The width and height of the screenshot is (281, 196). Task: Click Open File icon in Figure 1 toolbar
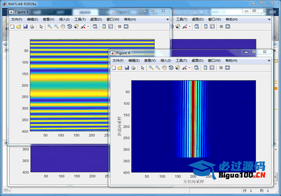(x=18, y=27)
